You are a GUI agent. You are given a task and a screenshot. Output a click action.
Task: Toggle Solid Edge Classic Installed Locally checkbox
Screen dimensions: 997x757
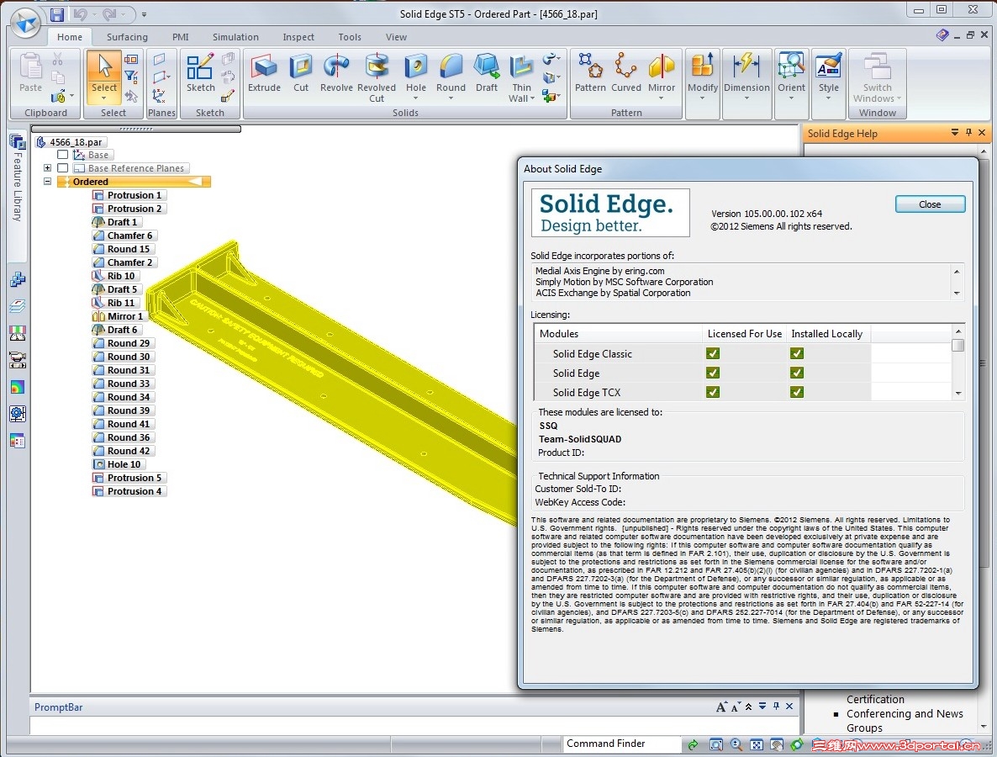point(797,353)
